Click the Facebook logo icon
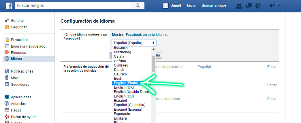 (x=9, y=6)
